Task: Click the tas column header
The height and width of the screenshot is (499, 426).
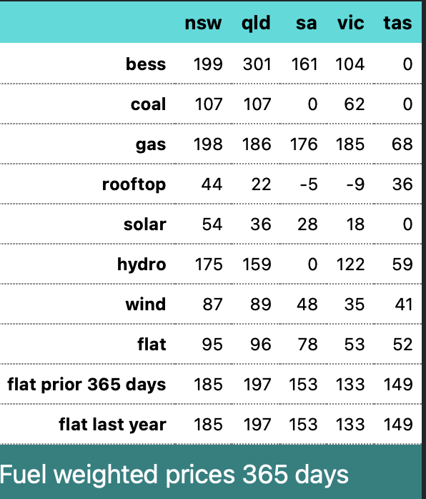Action: pos(397,23)
